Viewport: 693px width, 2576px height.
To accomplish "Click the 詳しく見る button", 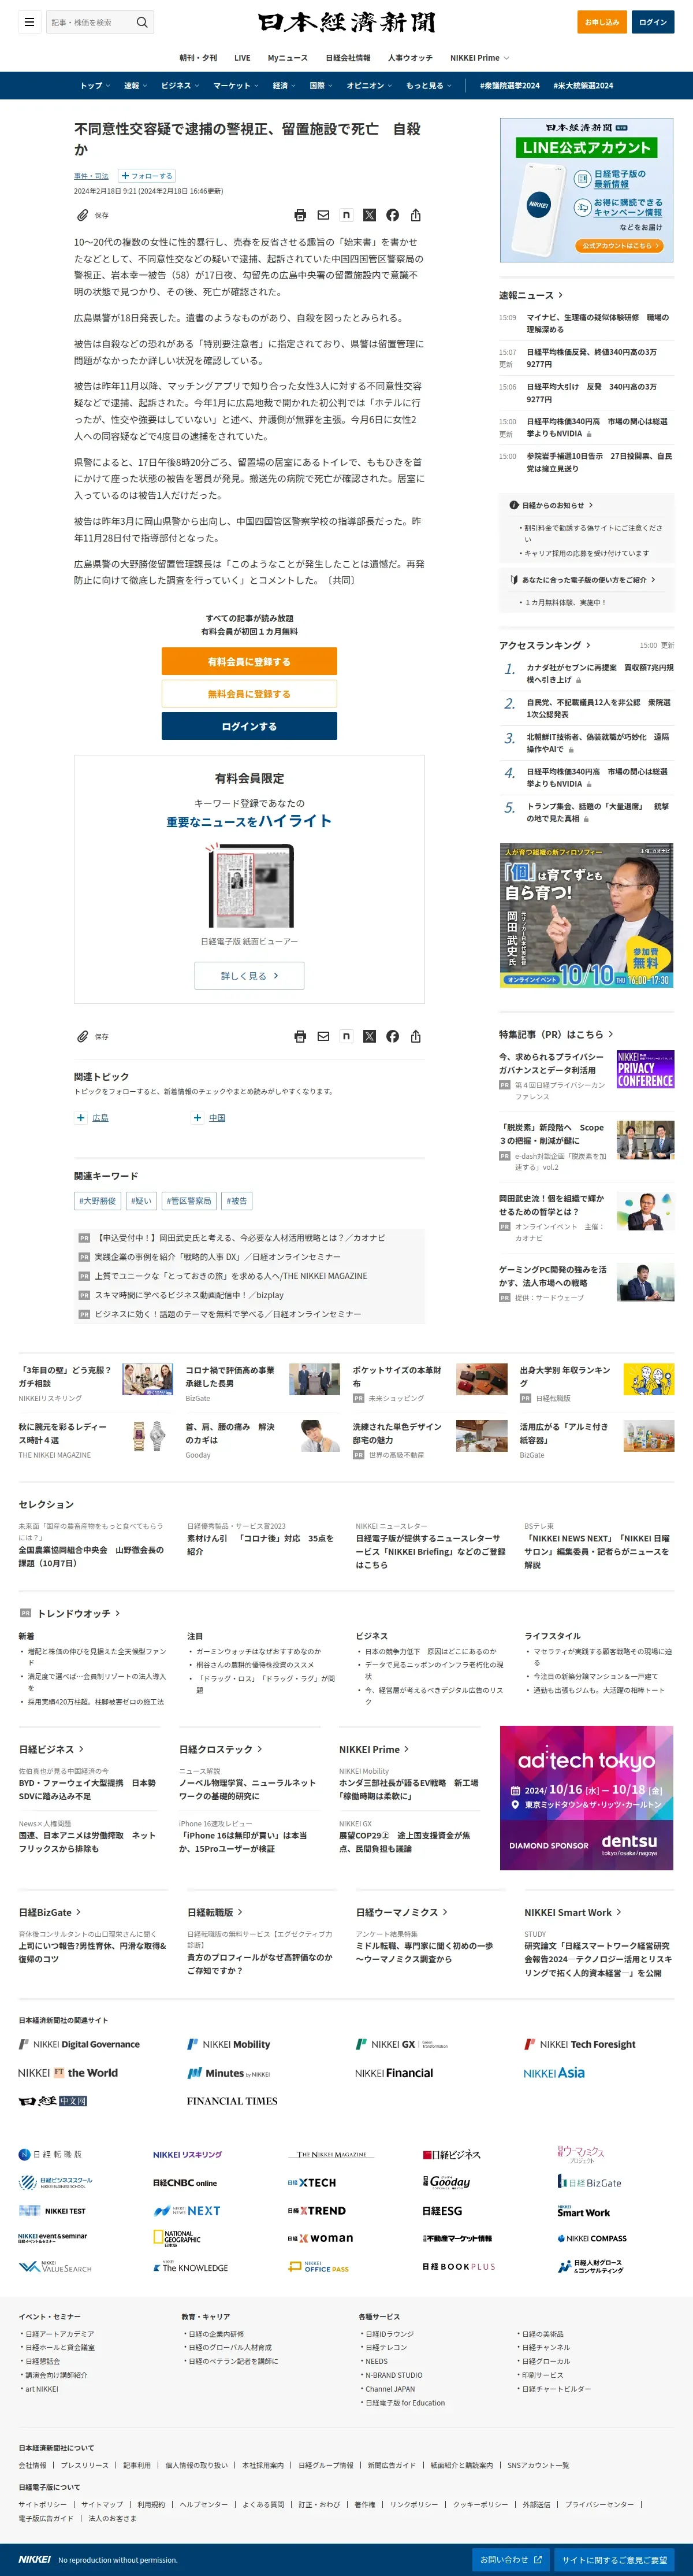I will (x=249, y=976).
